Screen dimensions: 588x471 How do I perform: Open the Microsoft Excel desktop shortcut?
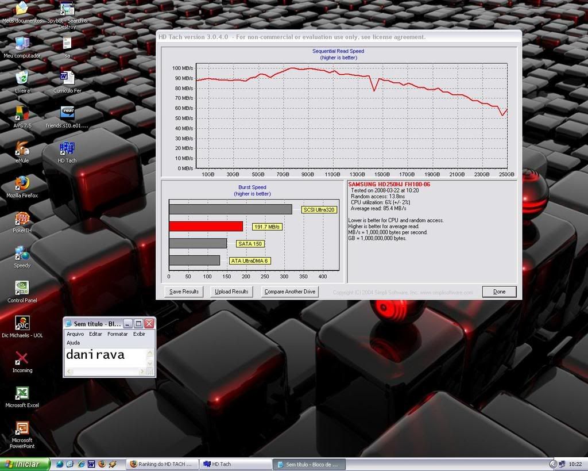click(x=22, y=393)
